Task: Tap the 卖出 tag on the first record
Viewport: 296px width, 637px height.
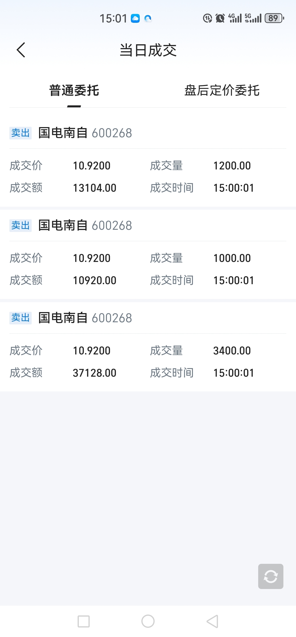Action: coord(21,133)
